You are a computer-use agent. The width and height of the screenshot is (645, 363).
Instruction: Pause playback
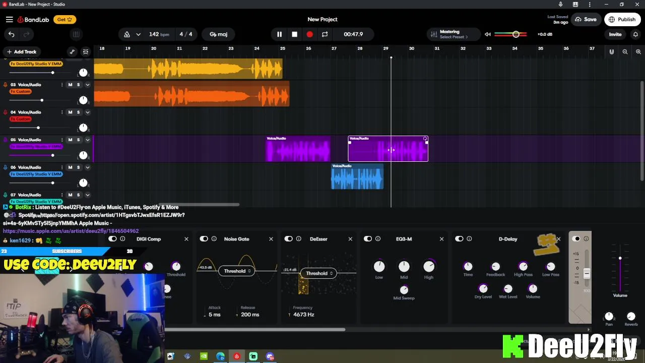click(x=279, y=34)
